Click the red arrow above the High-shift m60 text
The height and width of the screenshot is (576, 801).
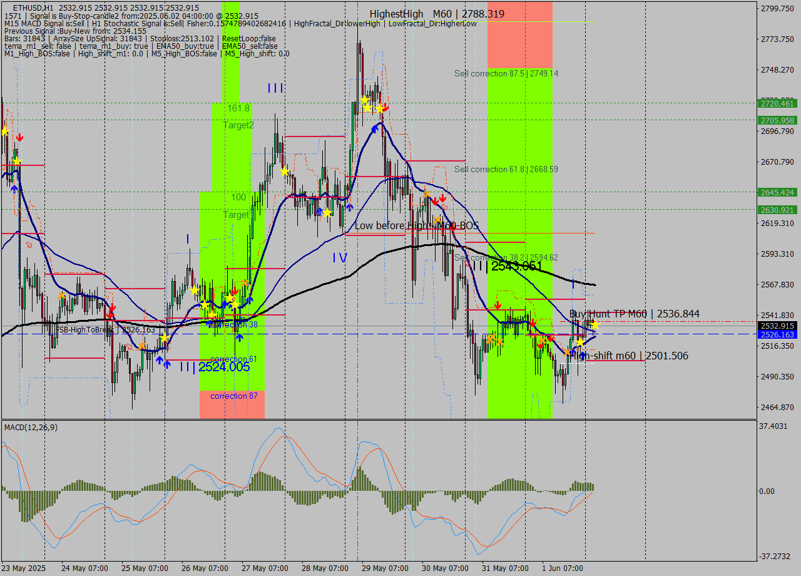click(551, 339)
